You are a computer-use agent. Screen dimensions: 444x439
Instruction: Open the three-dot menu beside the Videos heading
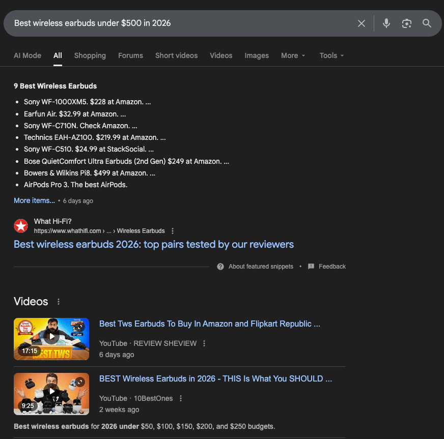pos(58,302)
